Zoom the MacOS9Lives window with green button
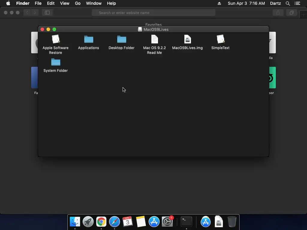The height and width of the screenshot is (230, 307). (54, 29)
